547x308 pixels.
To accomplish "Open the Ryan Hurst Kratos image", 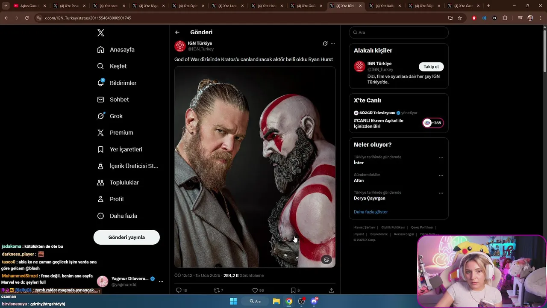I will tap(255, 167).
